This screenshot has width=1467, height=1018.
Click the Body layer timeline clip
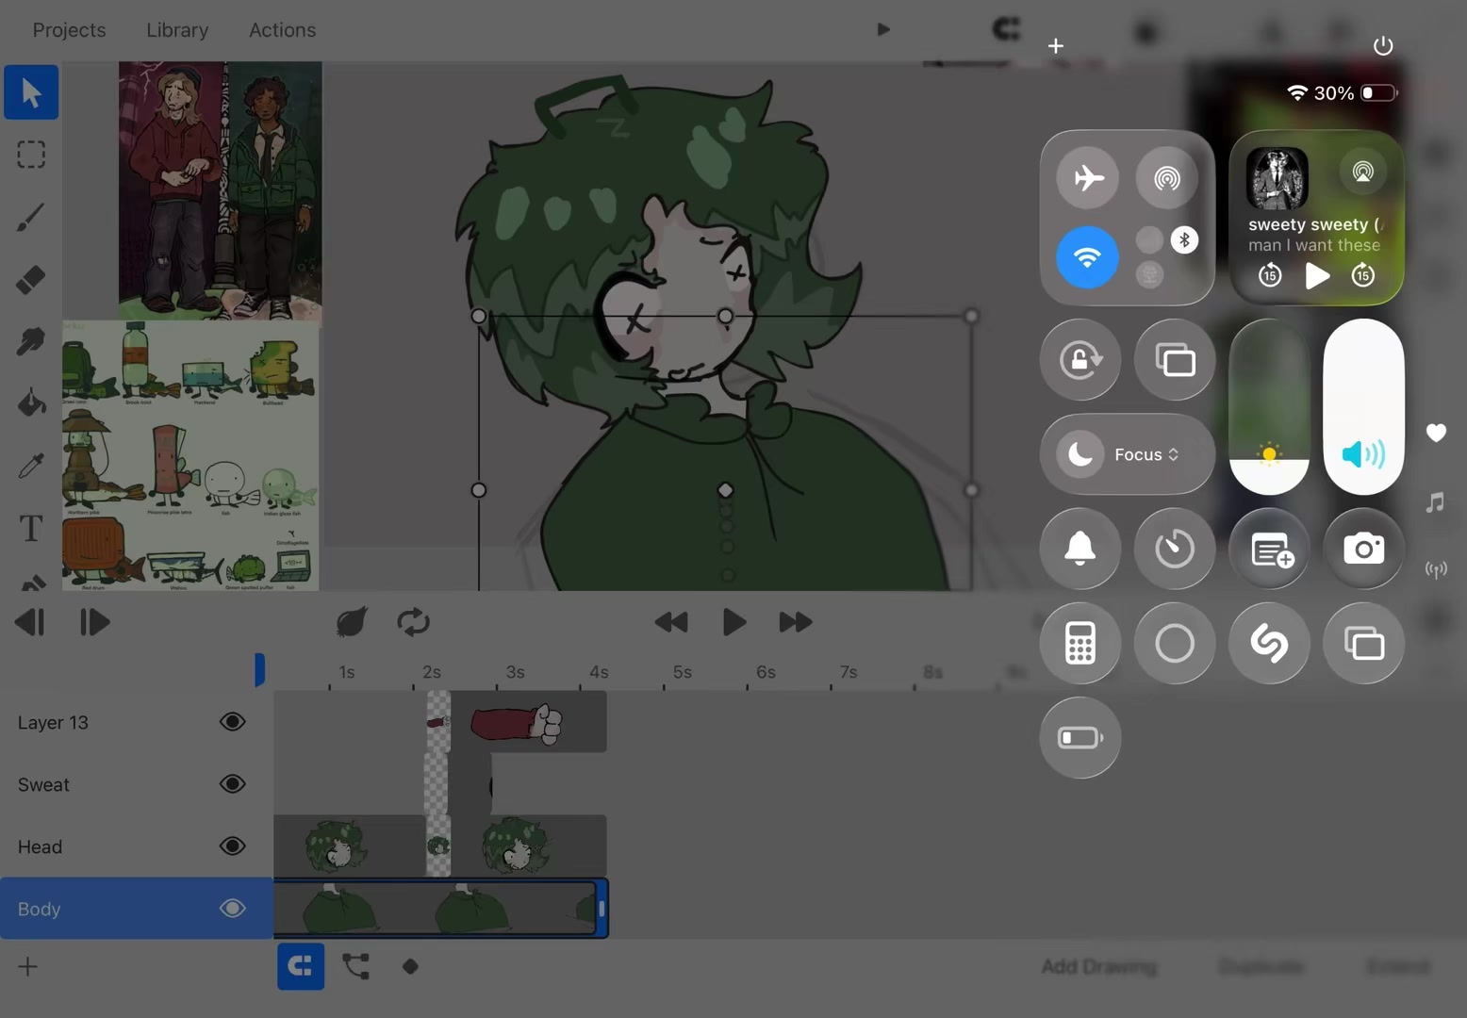coord(440,908)
